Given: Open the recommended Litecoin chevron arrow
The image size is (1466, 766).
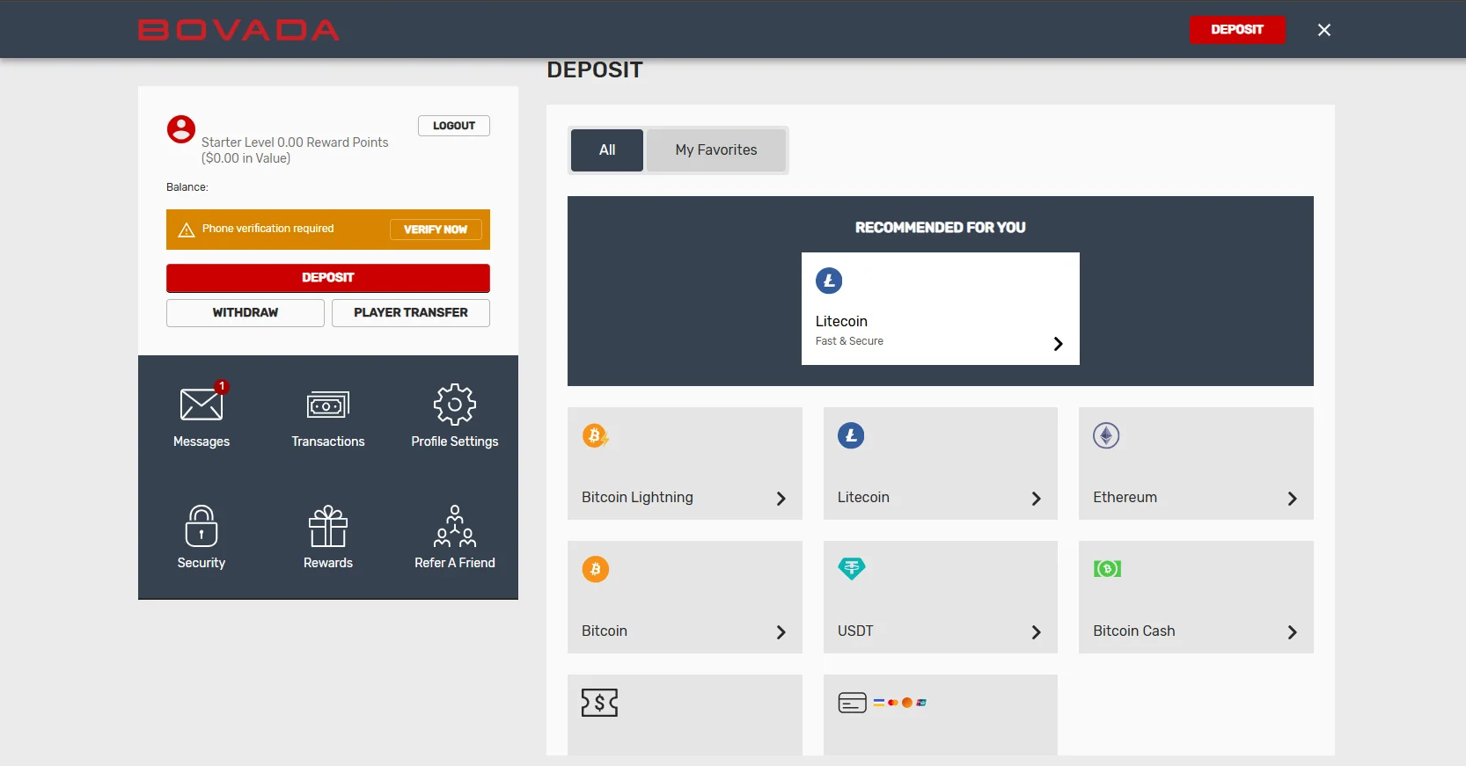Looking at the screenshot, I should (x=1058, y=344).
